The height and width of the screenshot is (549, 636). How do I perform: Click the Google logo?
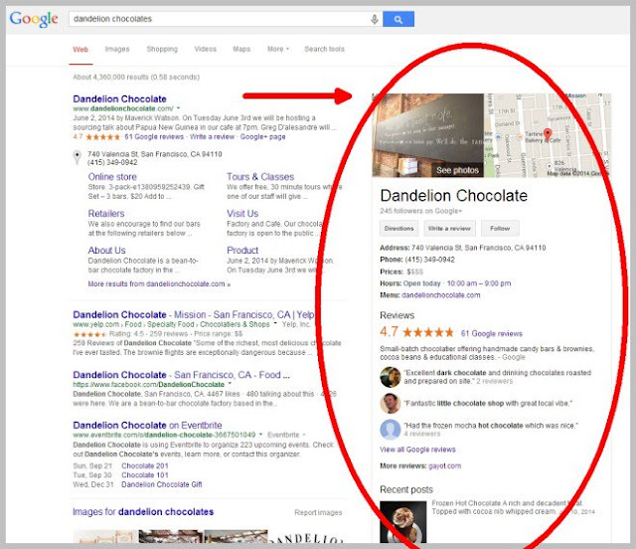point(34,19)
